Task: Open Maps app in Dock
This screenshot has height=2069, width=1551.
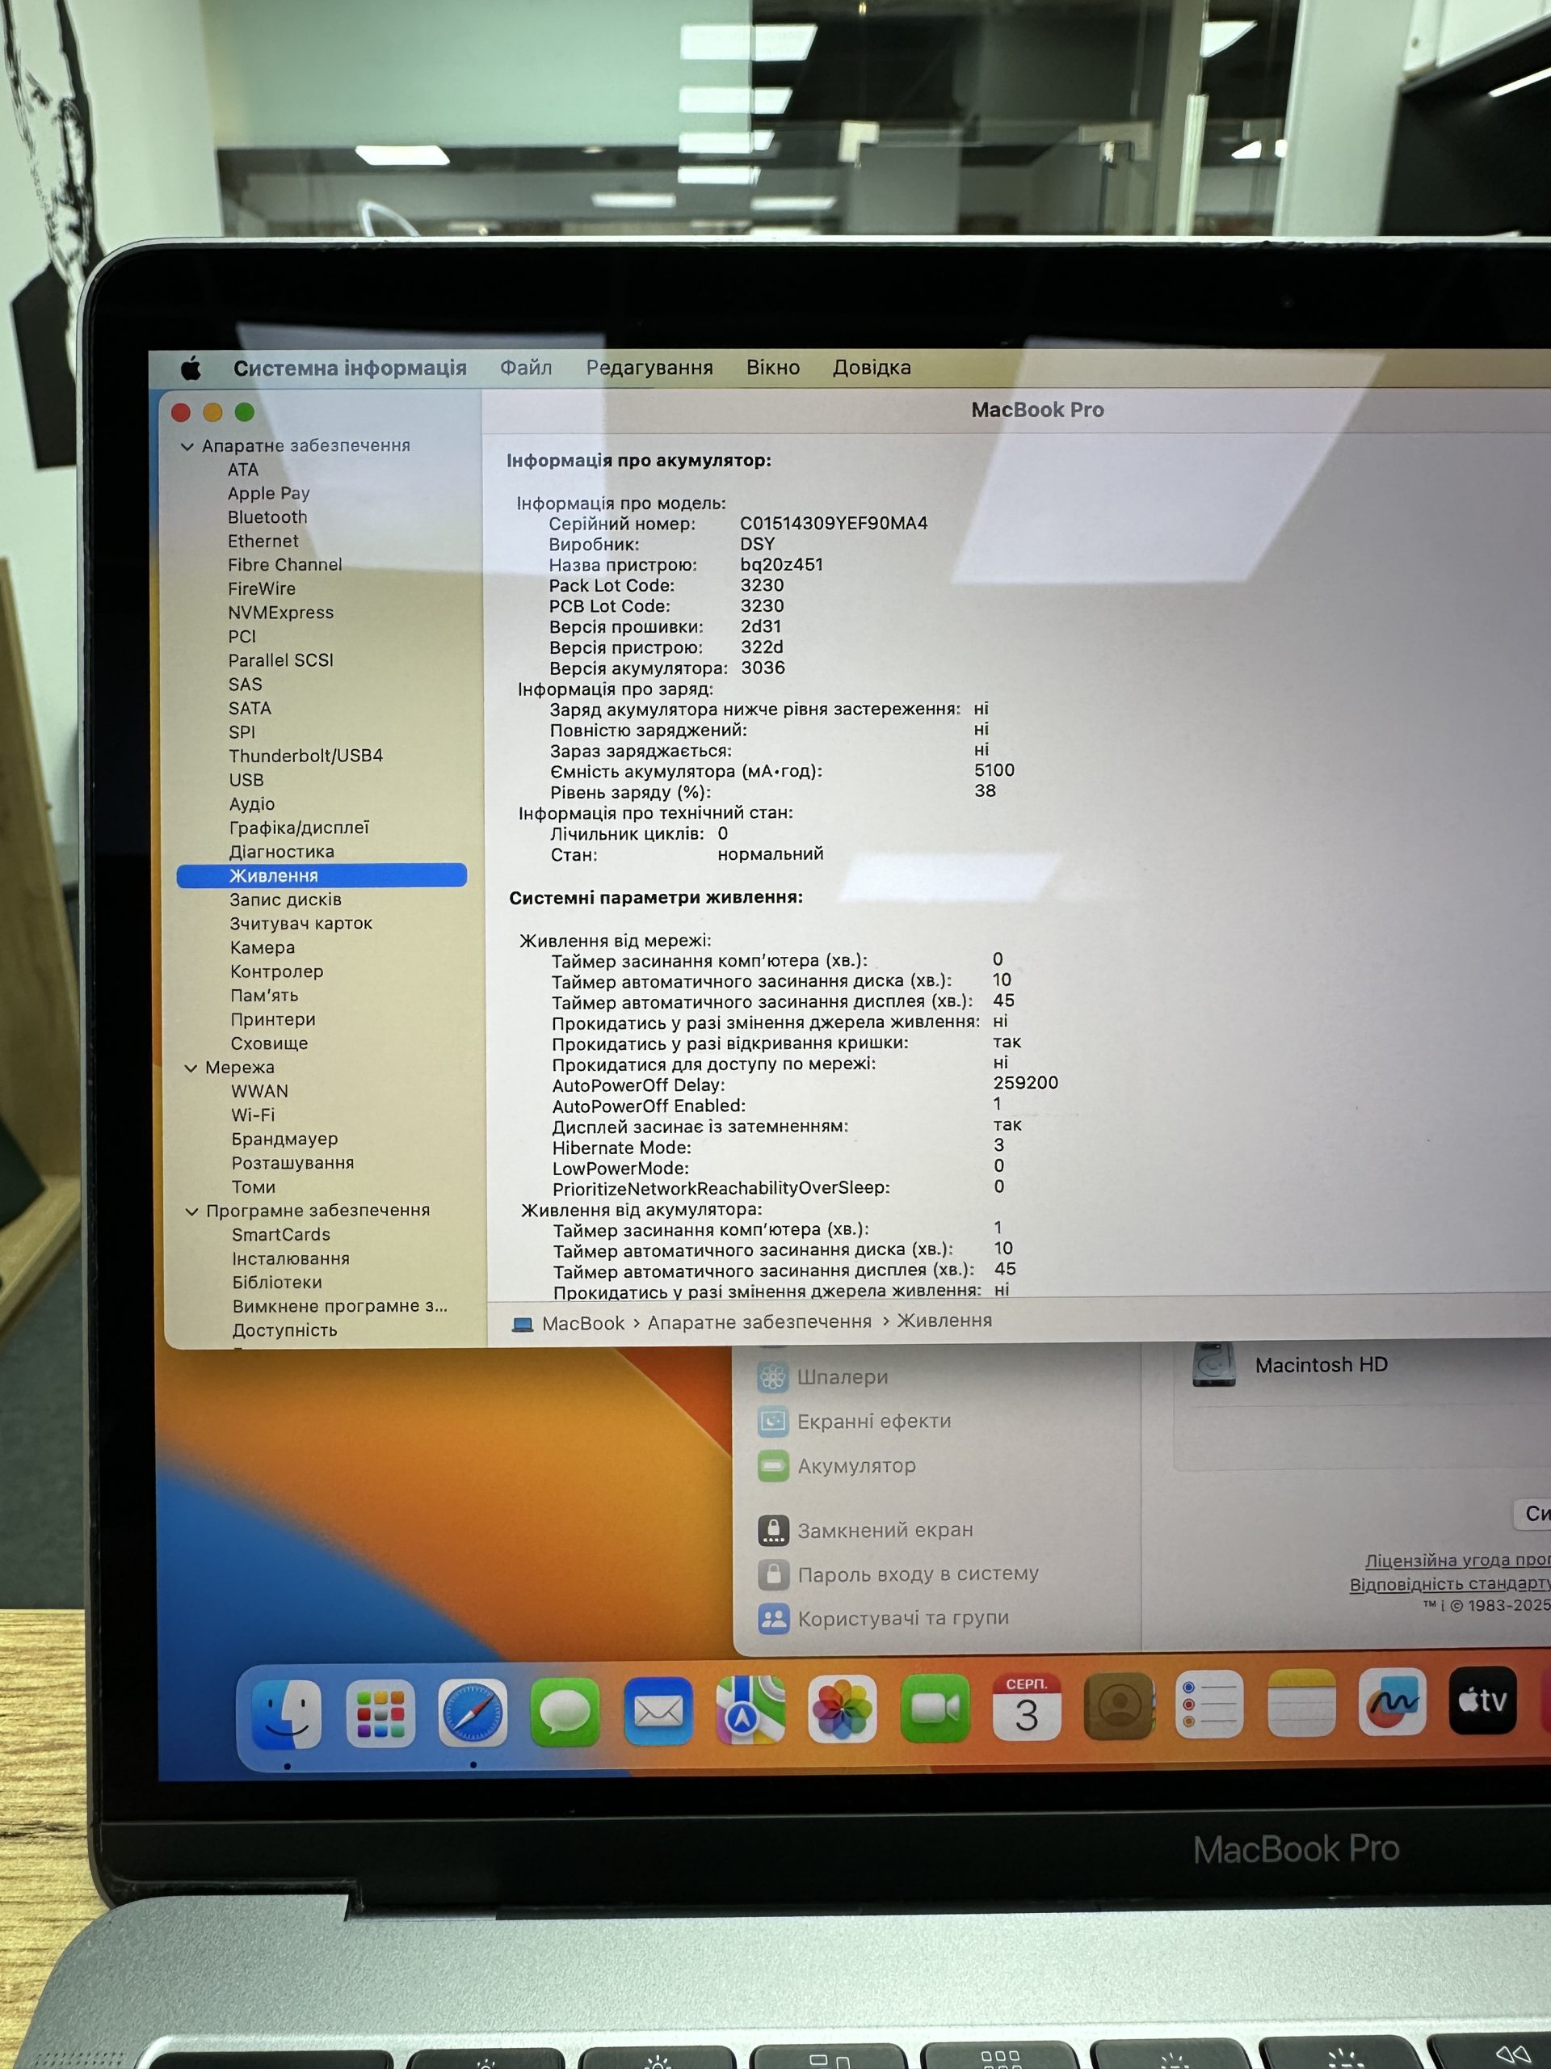Action: click(750, 1711)
